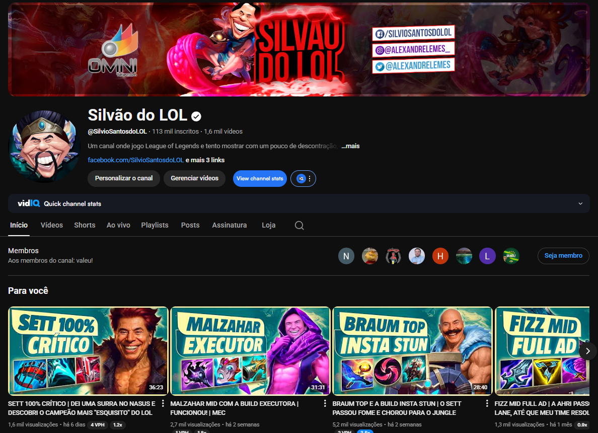The width and height of the screenshot is (598, 433).
Task: Click the 0.9x badge under Fizz video
Action: [x=582, y=424]
